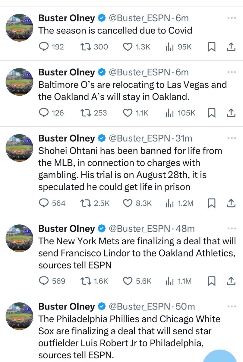This screenshot has height=362, width=243.
Task: Reply to the Baltimore O's relocating tweet
Action: 44,113
